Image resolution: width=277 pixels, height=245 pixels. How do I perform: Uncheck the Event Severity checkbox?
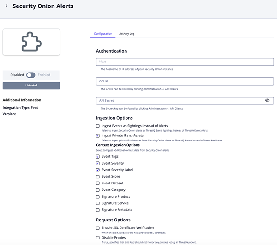pyautogui.click(x=98, y=163)
